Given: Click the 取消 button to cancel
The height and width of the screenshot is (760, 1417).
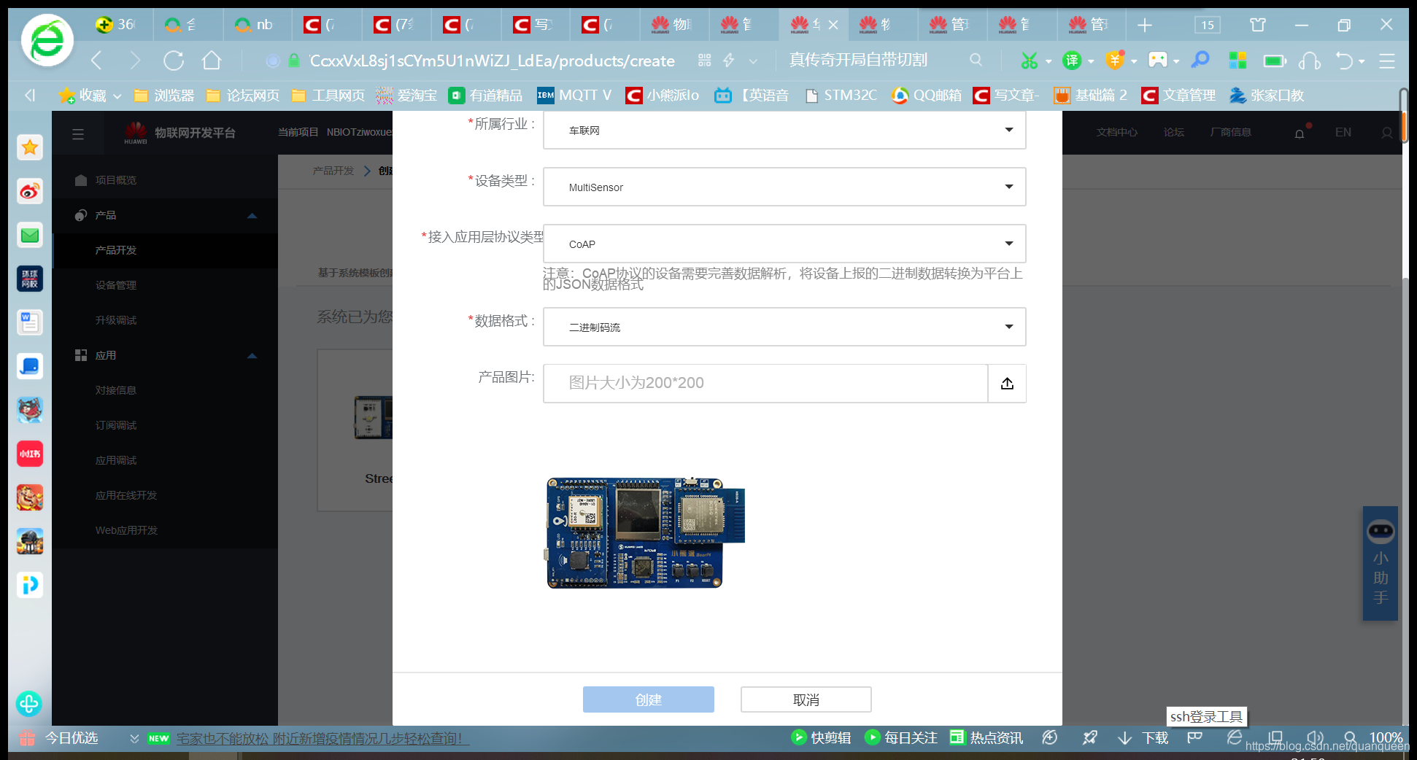Looking at the screenshot, I should tap(806, 699).
